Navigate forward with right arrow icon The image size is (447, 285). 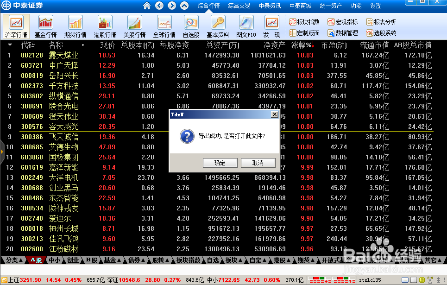[172, 6]
